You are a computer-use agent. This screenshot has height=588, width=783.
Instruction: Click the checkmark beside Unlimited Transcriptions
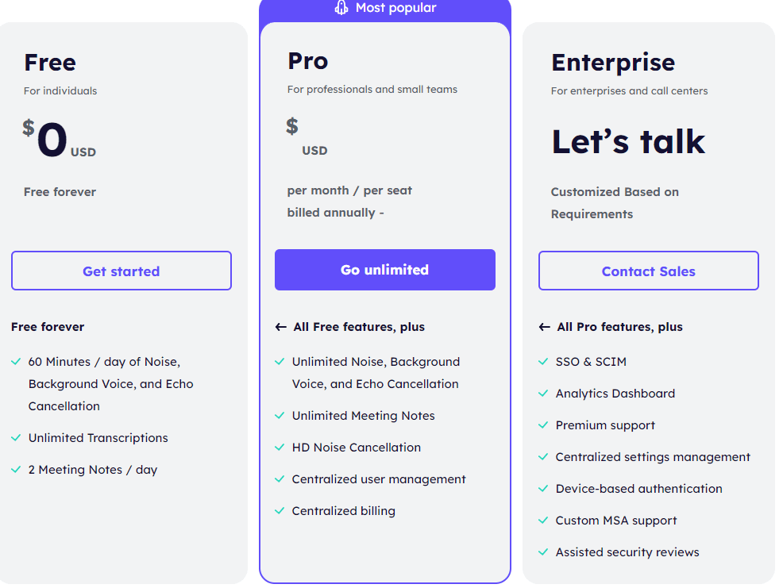[16, 438]
